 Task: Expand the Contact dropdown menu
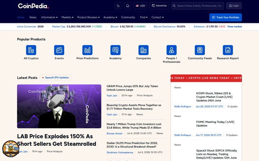point(158,17)
